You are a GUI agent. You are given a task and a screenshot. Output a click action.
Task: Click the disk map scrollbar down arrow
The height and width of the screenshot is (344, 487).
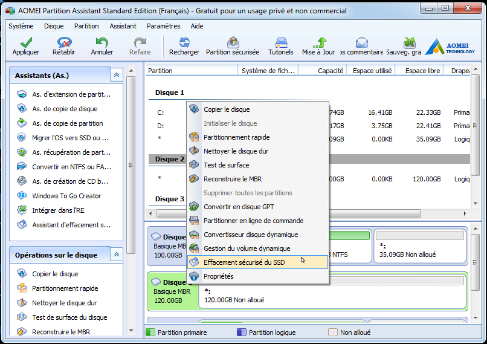point(476,317)
